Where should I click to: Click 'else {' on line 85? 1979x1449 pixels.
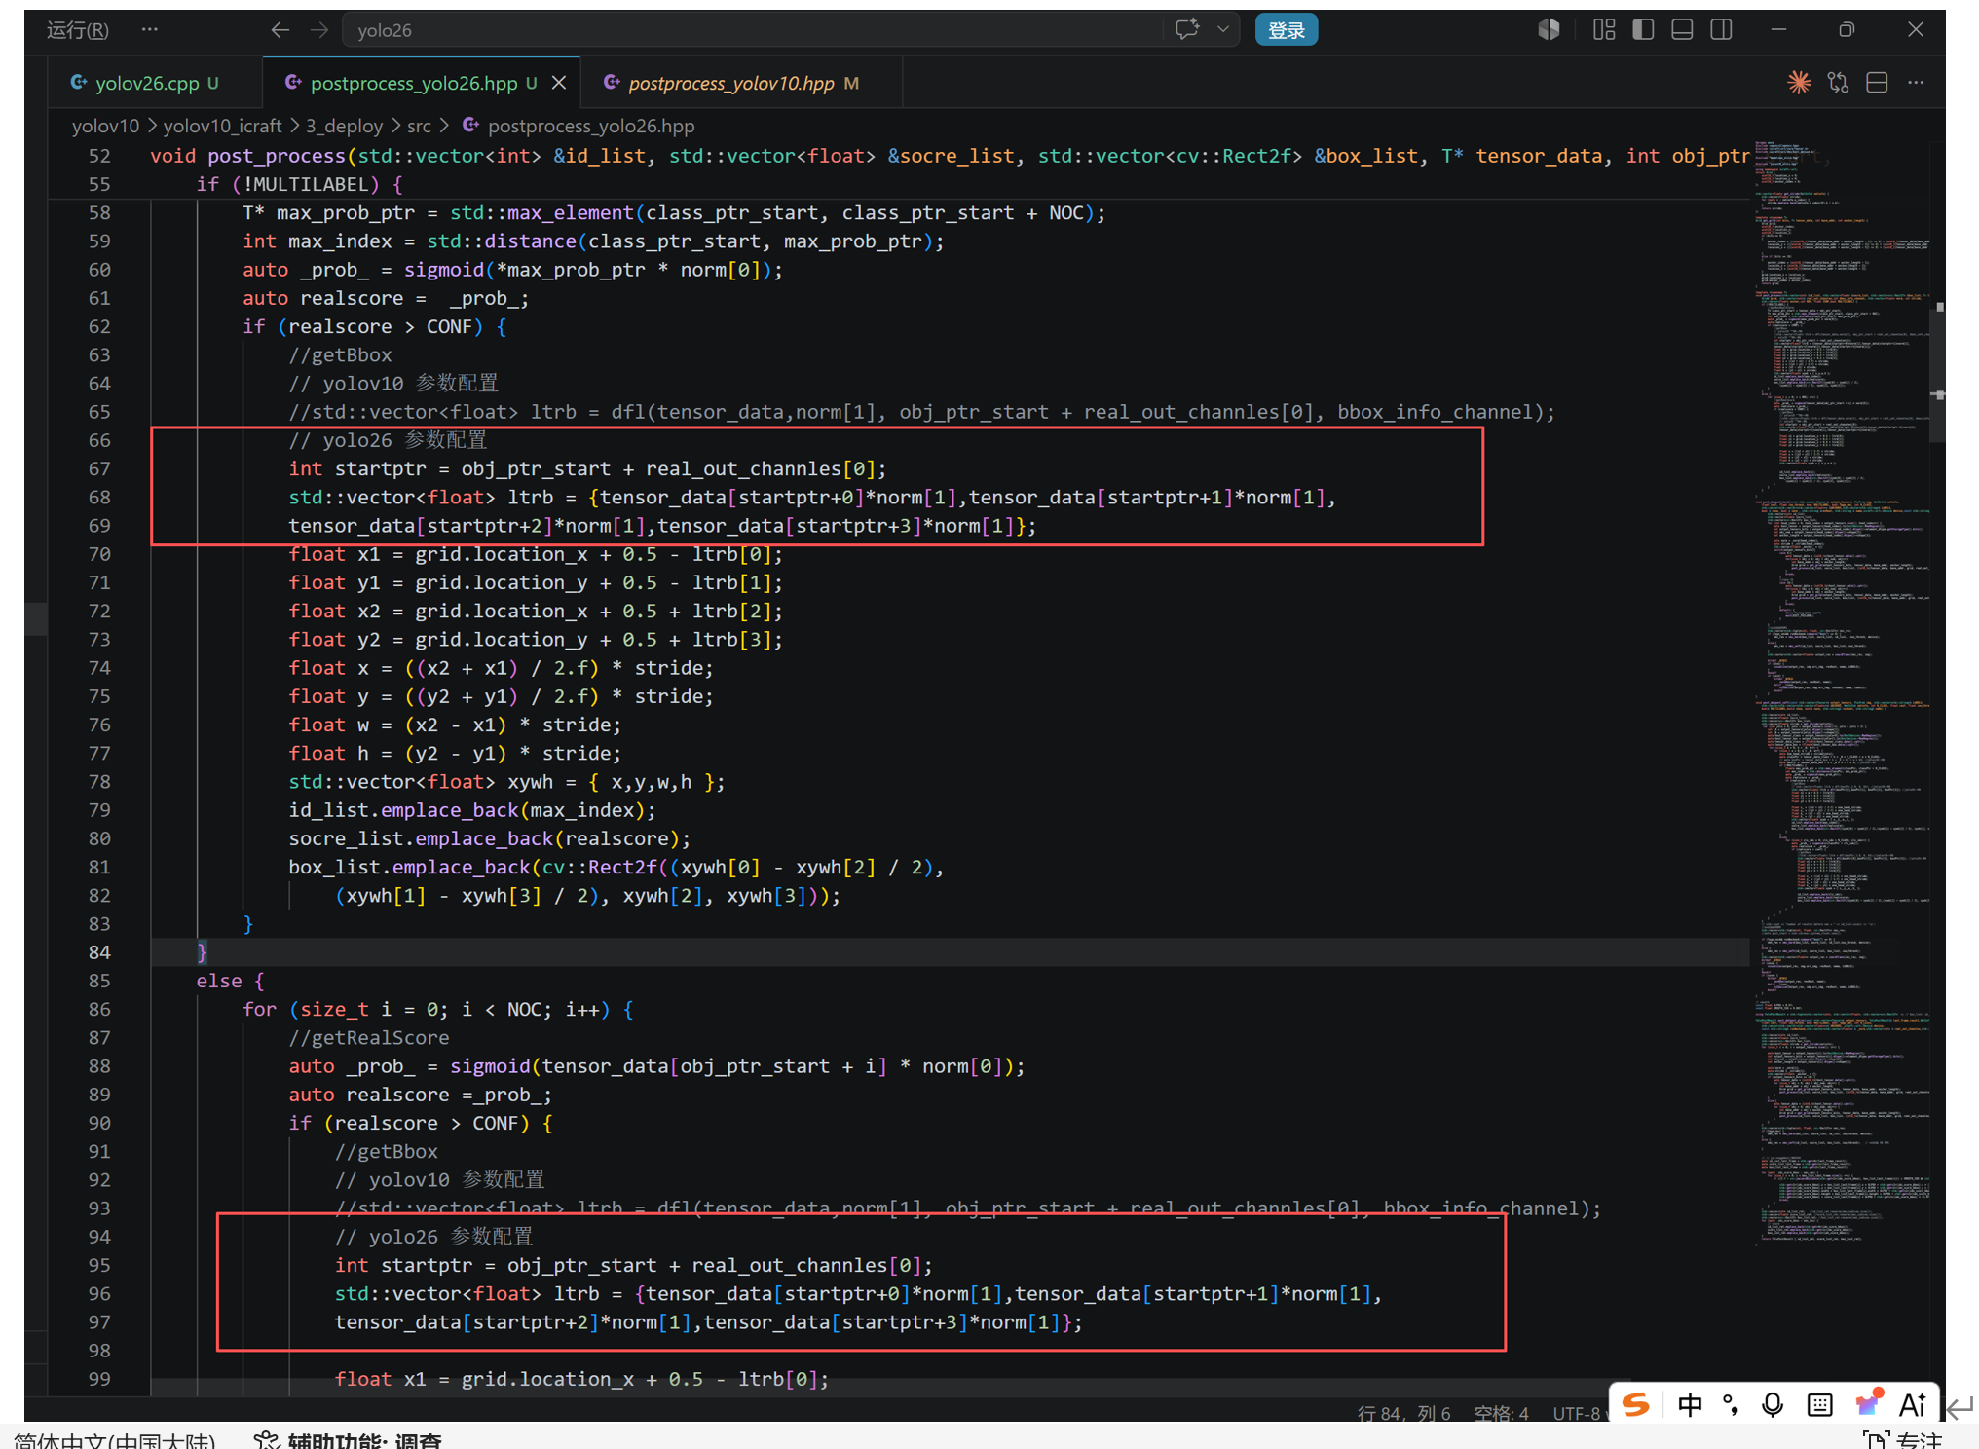230,981
